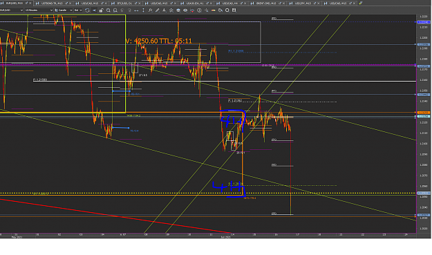Image resolution: width=432 pixels, height=255 pixels.
Task: Open the indicators fx icon
Action: click(151, 10)
